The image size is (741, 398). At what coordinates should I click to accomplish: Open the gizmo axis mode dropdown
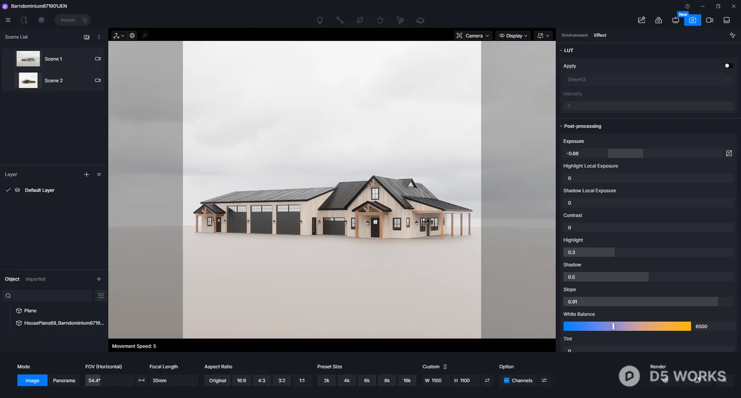click(119, 35)
